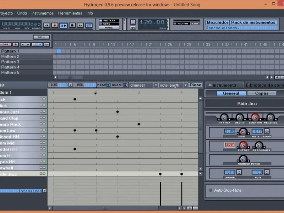The width and height of the screenshot is (284, 213).
Task: Zoom out pattern editor with minus icon
Action: (195, 208)
